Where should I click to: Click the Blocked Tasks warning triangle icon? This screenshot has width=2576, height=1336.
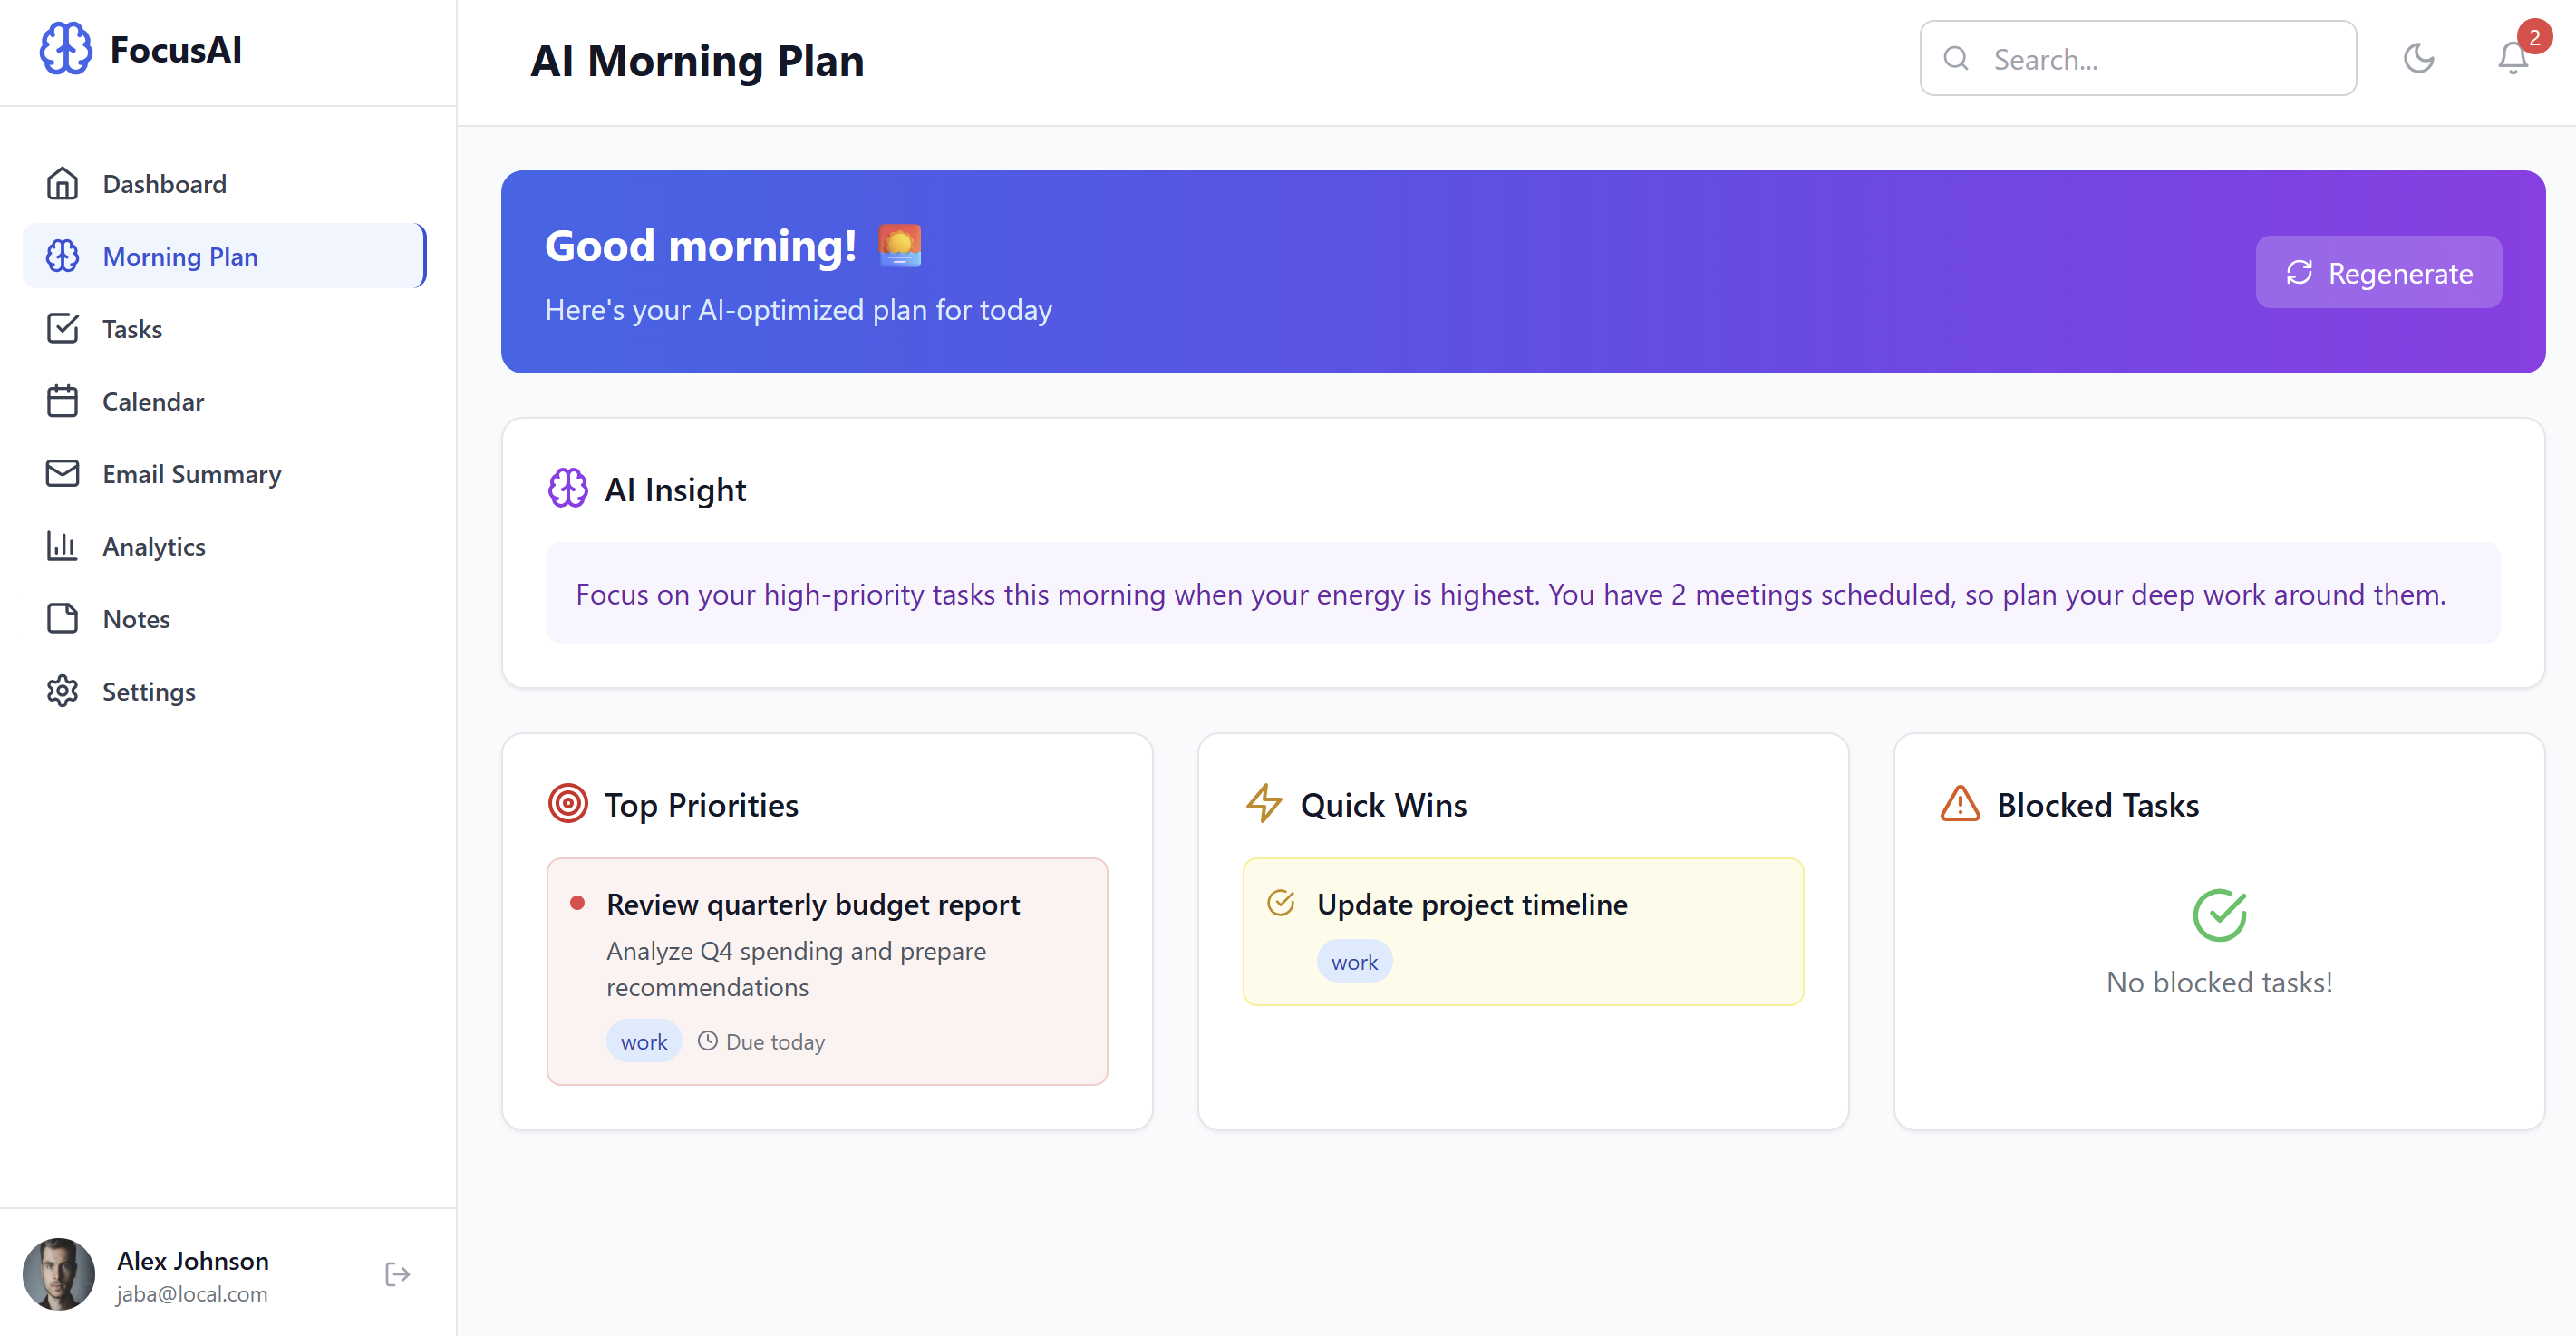click(1959, 803)
